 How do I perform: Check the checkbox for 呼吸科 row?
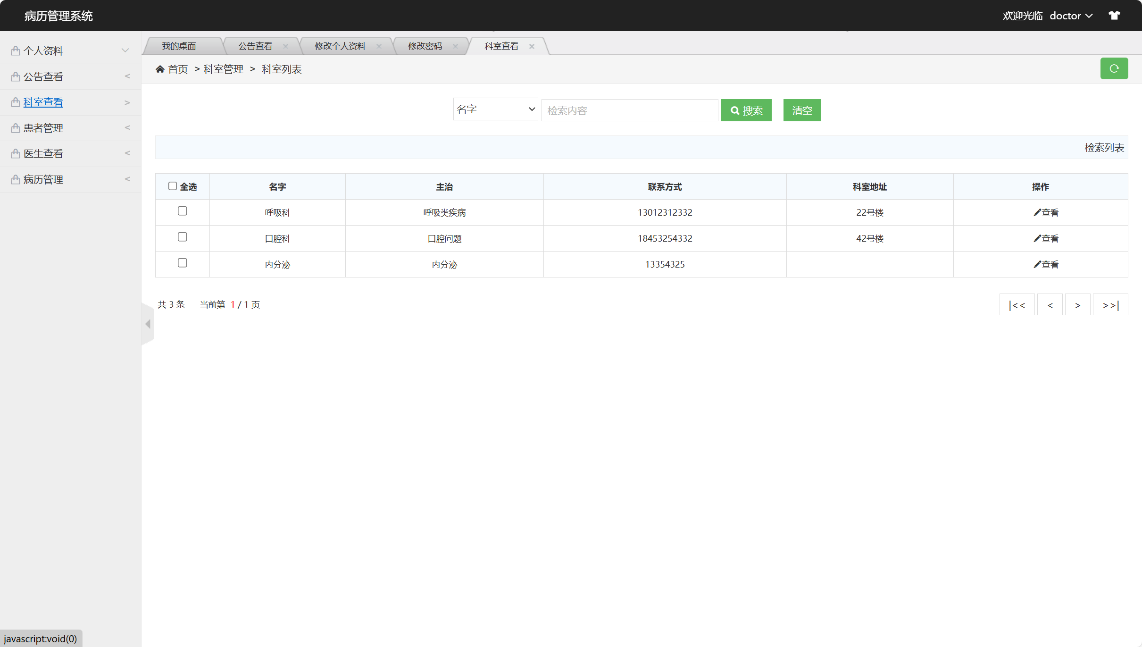click(183, 211)
